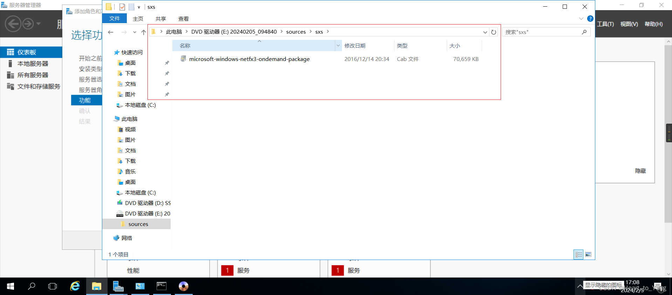This screenshot has height=295, width=672.
Task: Sort files by the 名称 column
Action: 254,46
